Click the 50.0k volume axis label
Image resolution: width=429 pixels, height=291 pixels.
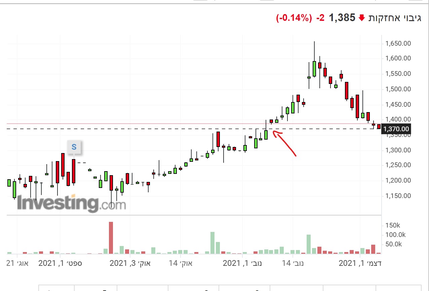pos(393,244)
